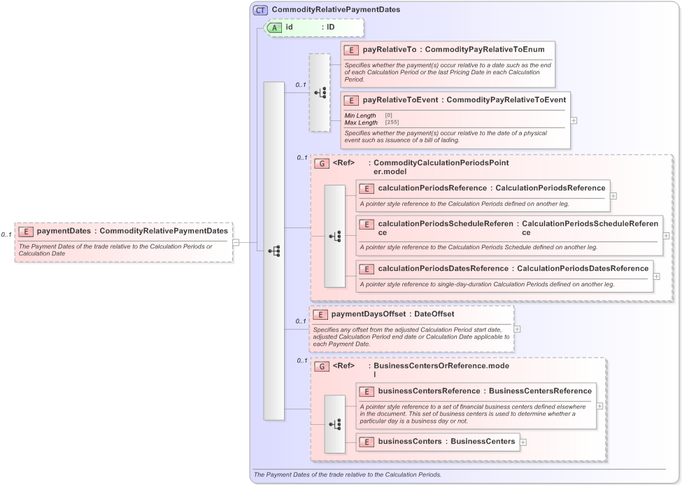This screenshot has height=485, width=682.
Task: Click the main sequence compositor symbol
Action: click(x=274, y=251)
